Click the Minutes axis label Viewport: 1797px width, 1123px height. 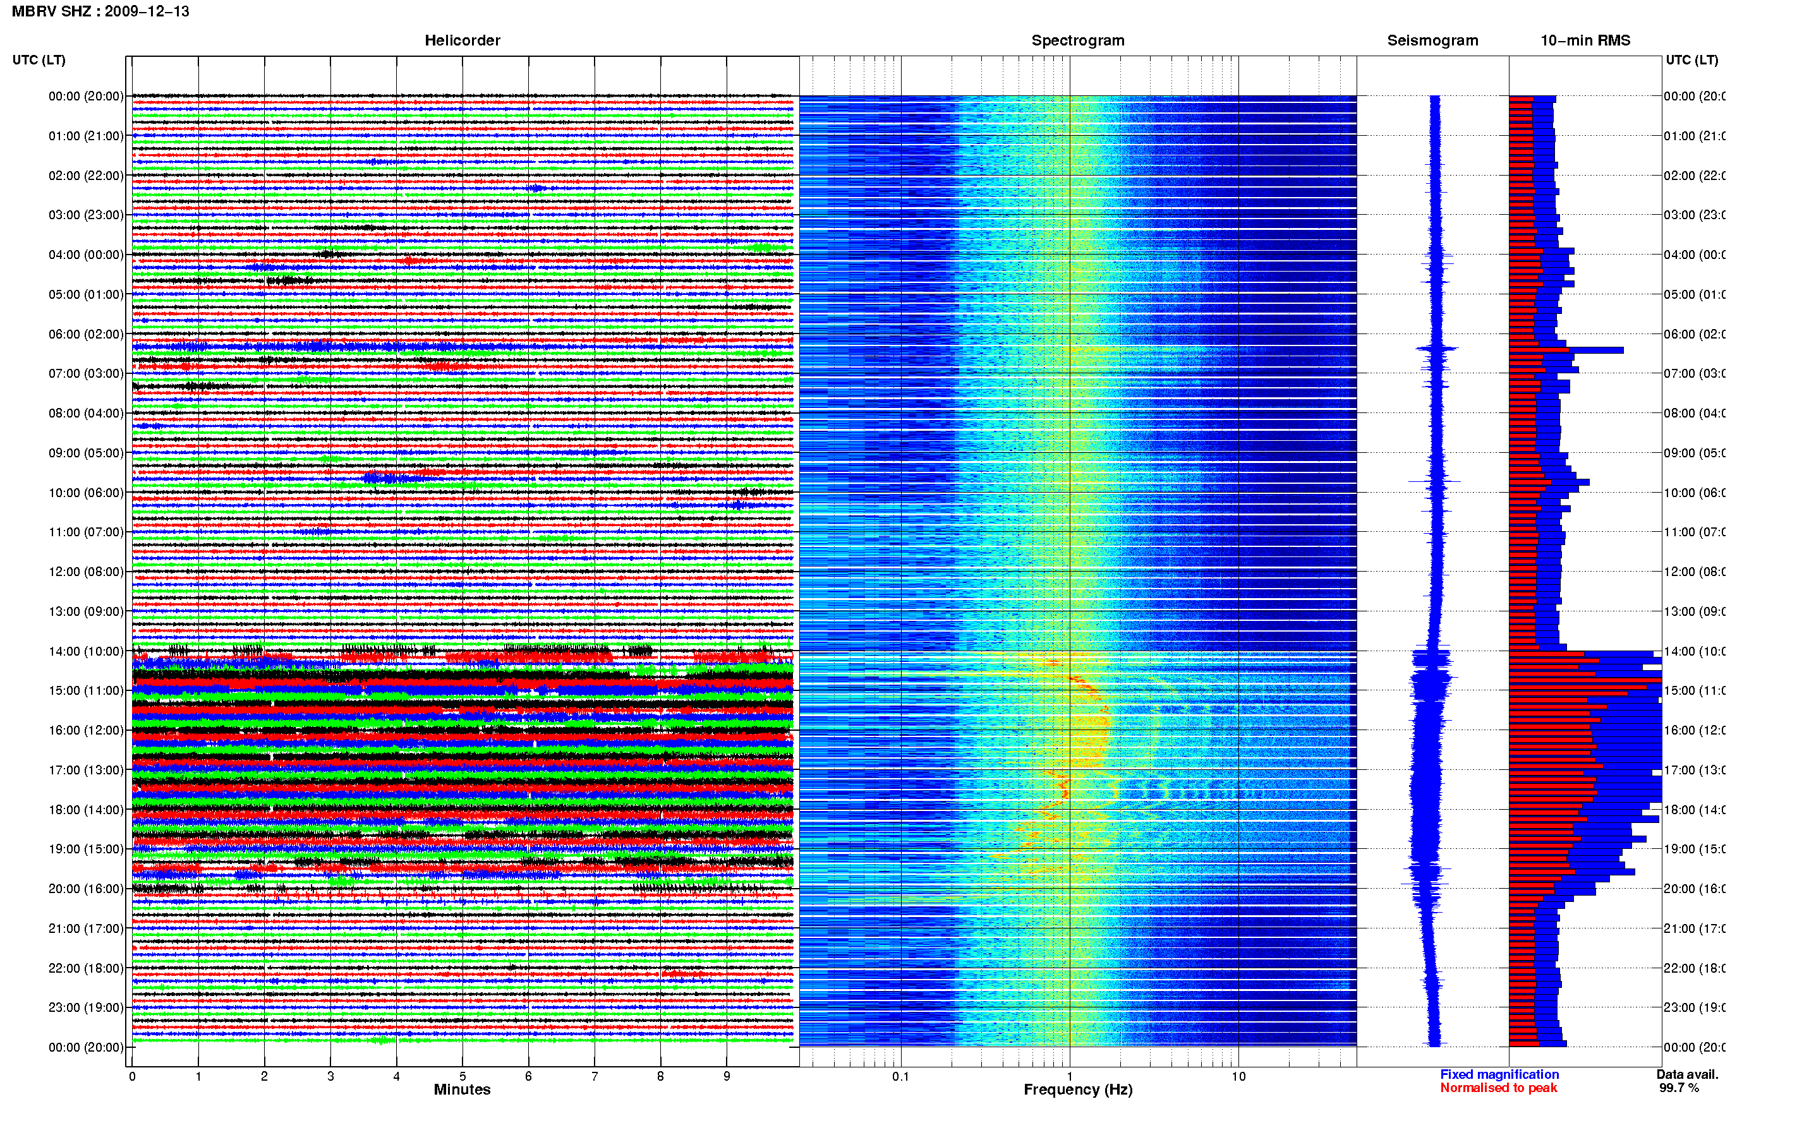(462, 1090)
